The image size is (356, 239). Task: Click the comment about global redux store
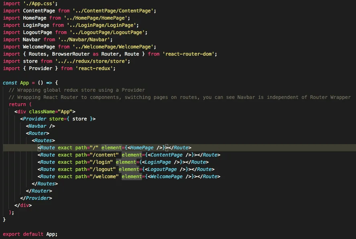77,90
